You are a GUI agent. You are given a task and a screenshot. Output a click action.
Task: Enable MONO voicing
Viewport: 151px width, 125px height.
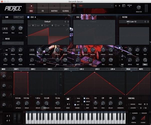(129, 104)
